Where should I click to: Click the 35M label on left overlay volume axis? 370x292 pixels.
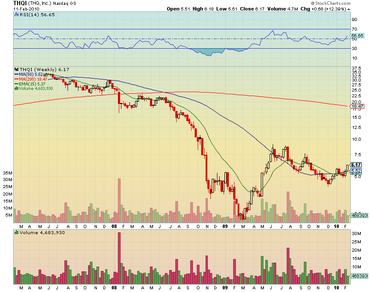(7, 173)
